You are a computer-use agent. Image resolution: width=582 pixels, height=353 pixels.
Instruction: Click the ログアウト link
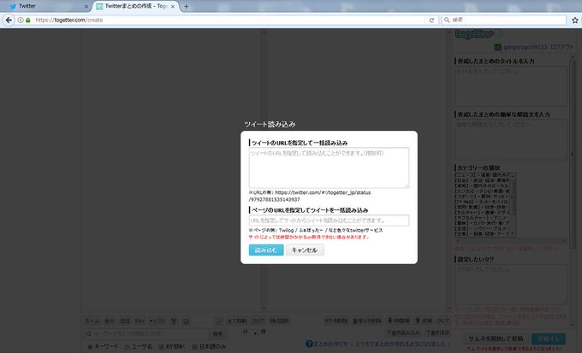(x=561, y=47)
